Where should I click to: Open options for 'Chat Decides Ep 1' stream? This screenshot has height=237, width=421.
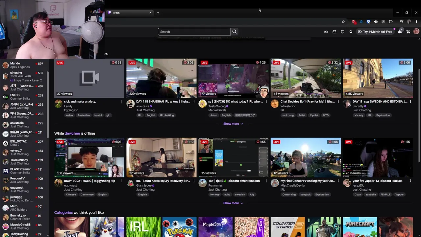(338, 102)
